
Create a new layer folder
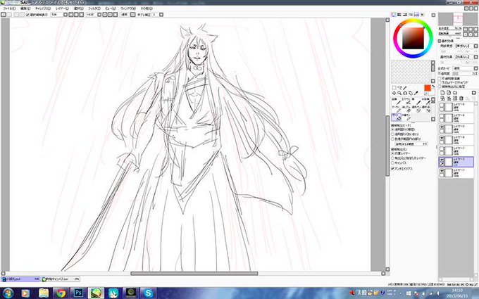pyautogui.click(x=455, y=92)
